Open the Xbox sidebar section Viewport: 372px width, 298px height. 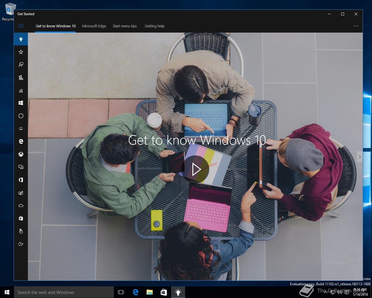pyautogui.click(x=21, y=154)
